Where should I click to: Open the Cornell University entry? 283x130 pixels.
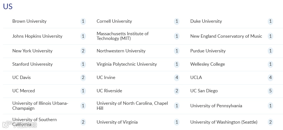pyautogui.click(x=114, y=21)
